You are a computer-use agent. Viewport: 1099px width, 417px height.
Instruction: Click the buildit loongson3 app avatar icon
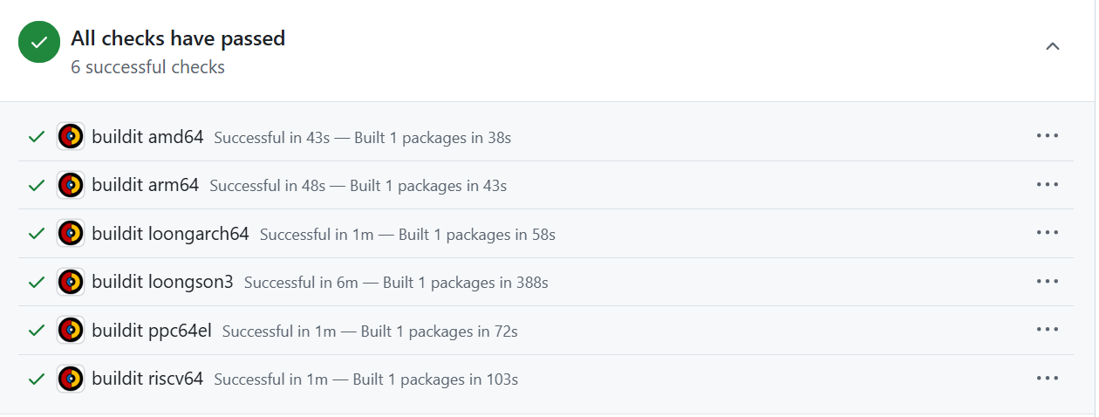[x=71, y=282]
